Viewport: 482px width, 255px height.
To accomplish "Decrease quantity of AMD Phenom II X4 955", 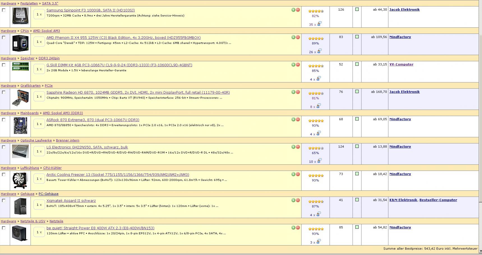I will 298,37.
